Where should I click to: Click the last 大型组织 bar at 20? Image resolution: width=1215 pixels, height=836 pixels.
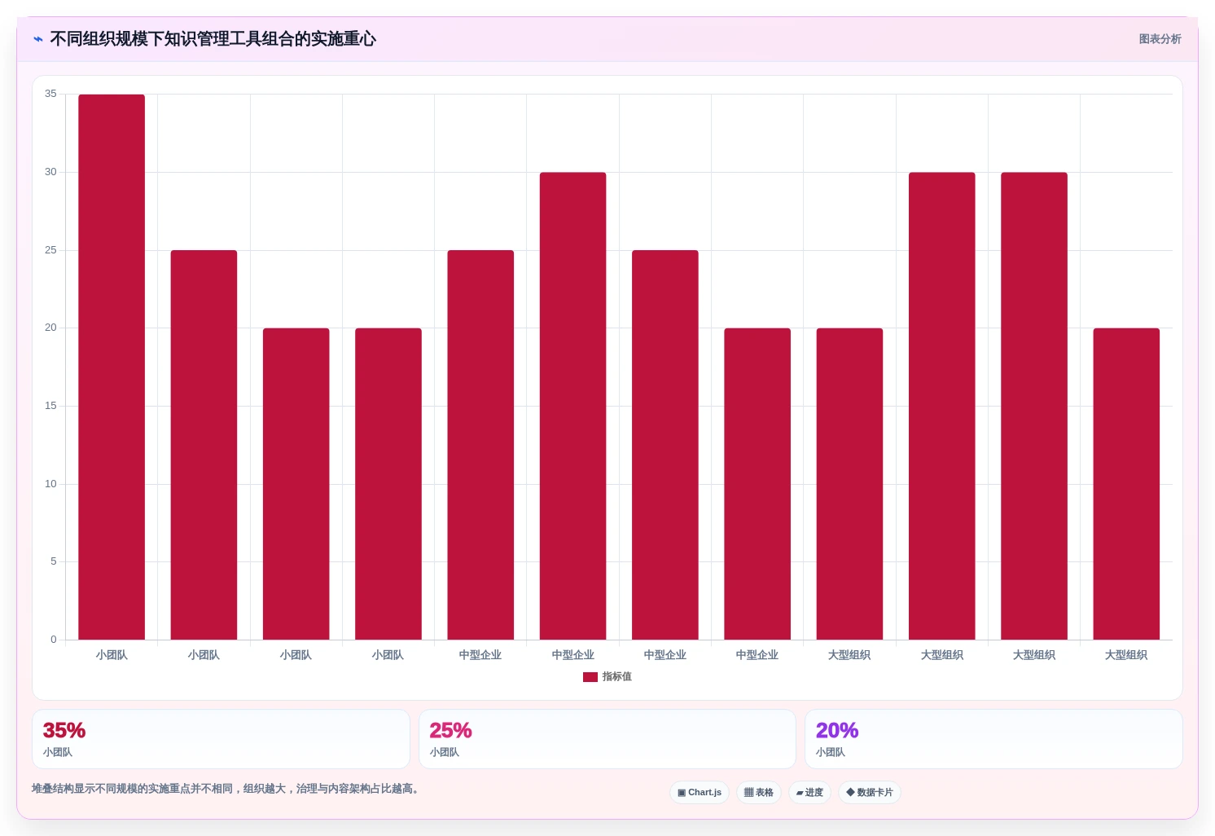pos(1126,484)
